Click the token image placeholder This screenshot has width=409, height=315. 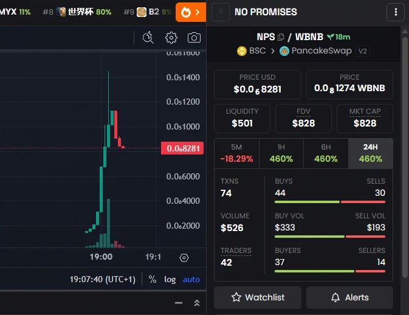(x=221, y=12)
